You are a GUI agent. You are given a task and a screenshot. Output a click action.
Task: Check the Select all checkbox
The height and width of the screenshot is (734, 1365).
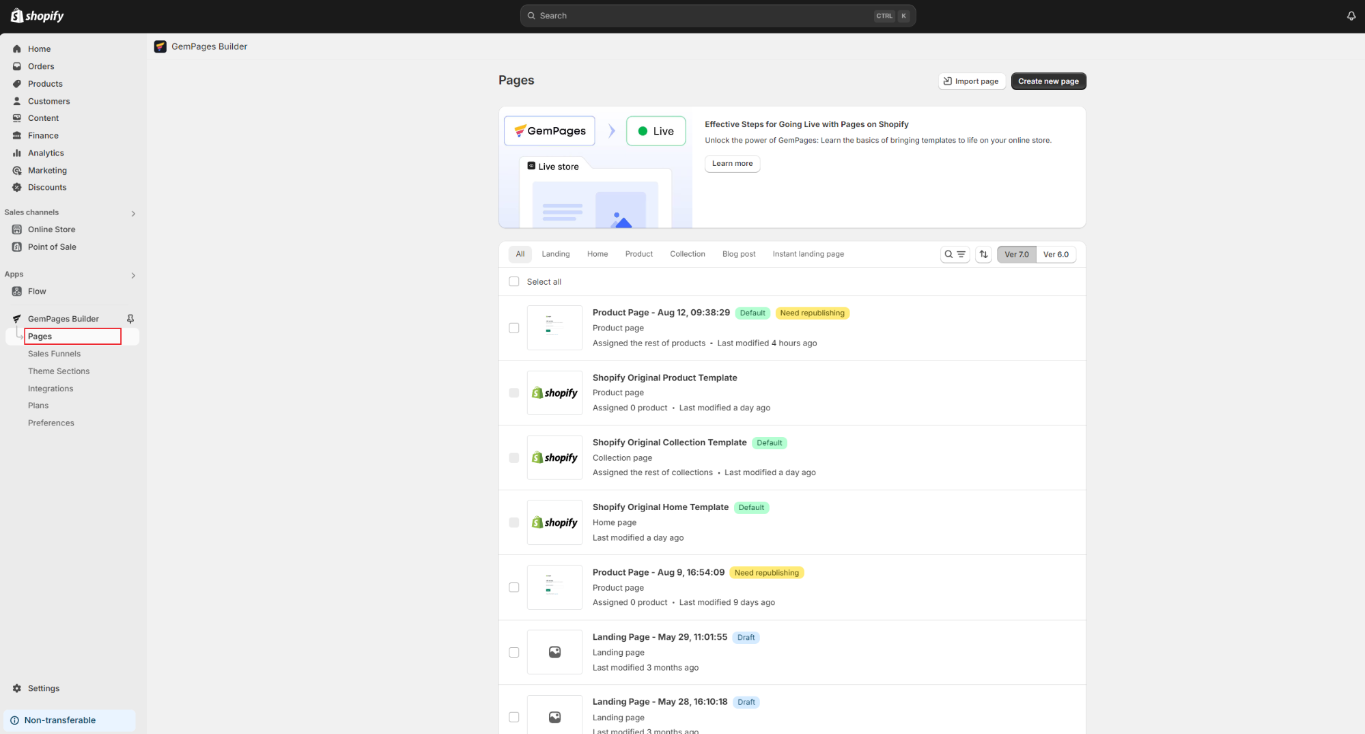(514, 281)
